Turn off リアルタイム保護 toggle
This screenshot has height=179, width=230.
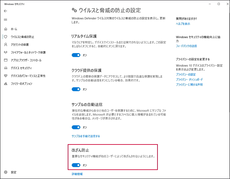point(76,55)
